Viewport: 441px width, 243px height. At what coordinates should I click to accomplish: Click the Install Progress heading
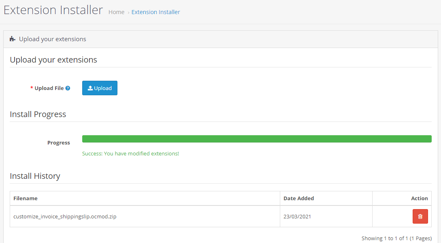tap(38, 114)
